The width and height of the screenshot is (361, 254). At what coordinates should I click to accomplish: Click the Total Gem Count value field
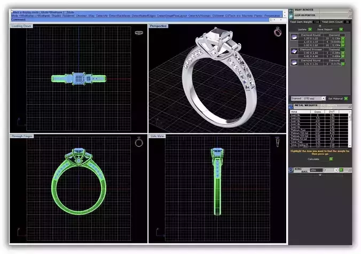(347, 22)
